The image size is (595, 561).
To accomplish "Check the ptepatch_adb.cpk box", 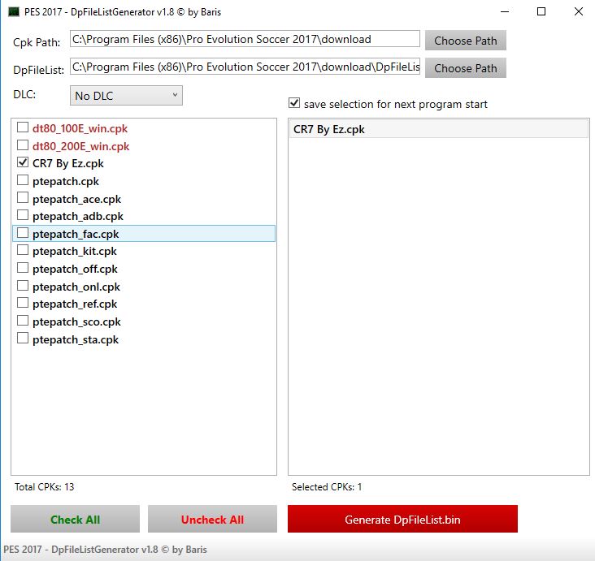I will coord(23,215).
